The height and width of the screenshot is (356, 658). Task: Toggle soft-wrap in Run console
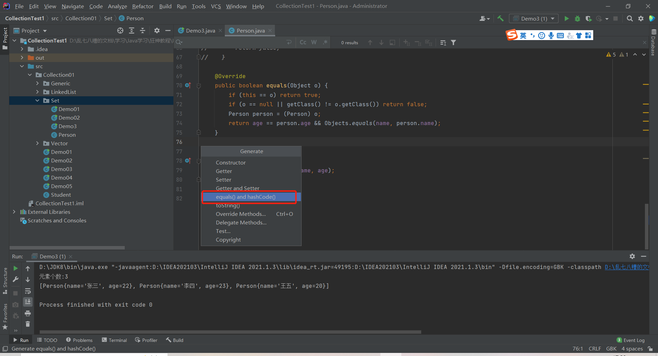(28, 291)
